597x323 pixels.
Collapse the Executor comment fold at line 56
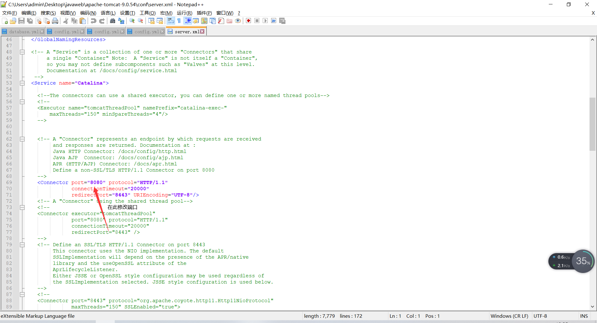pyautogui.click(x=22, y=102)
